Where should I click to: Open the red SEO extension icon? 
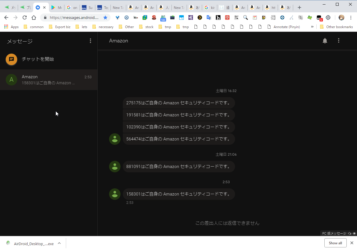154,17
